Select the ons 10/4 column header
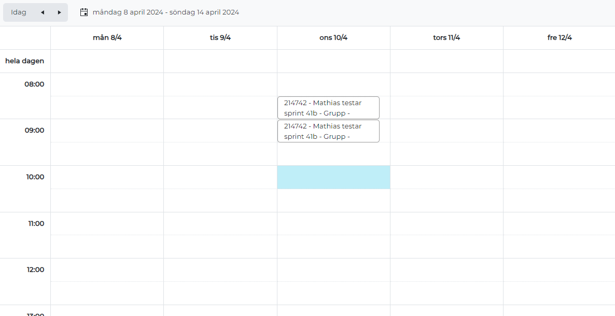615x316 pixels. coord(333,38)
